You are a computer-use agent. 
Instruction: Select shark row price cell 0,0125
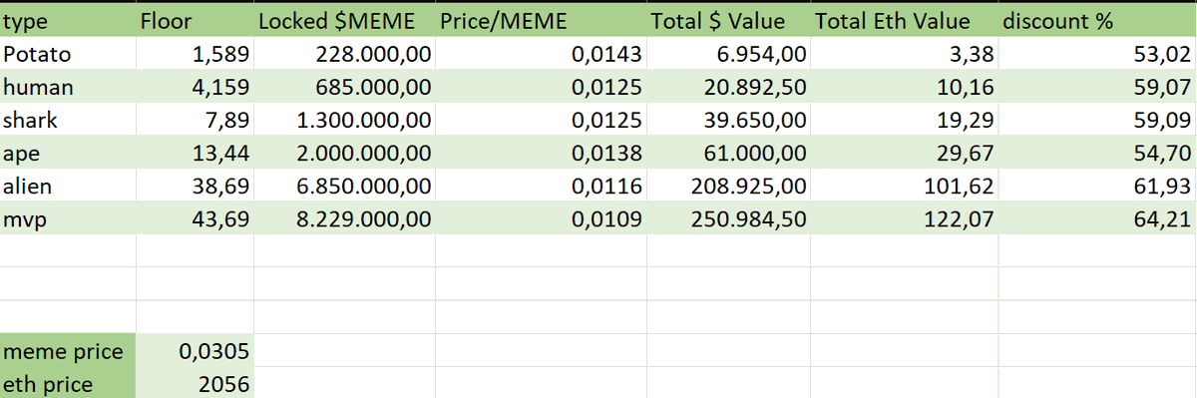coord(542,120)
